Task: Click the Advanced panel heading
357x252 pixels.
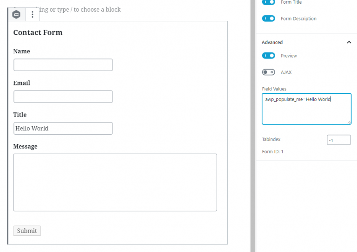Action: click(x=272, y=43)
